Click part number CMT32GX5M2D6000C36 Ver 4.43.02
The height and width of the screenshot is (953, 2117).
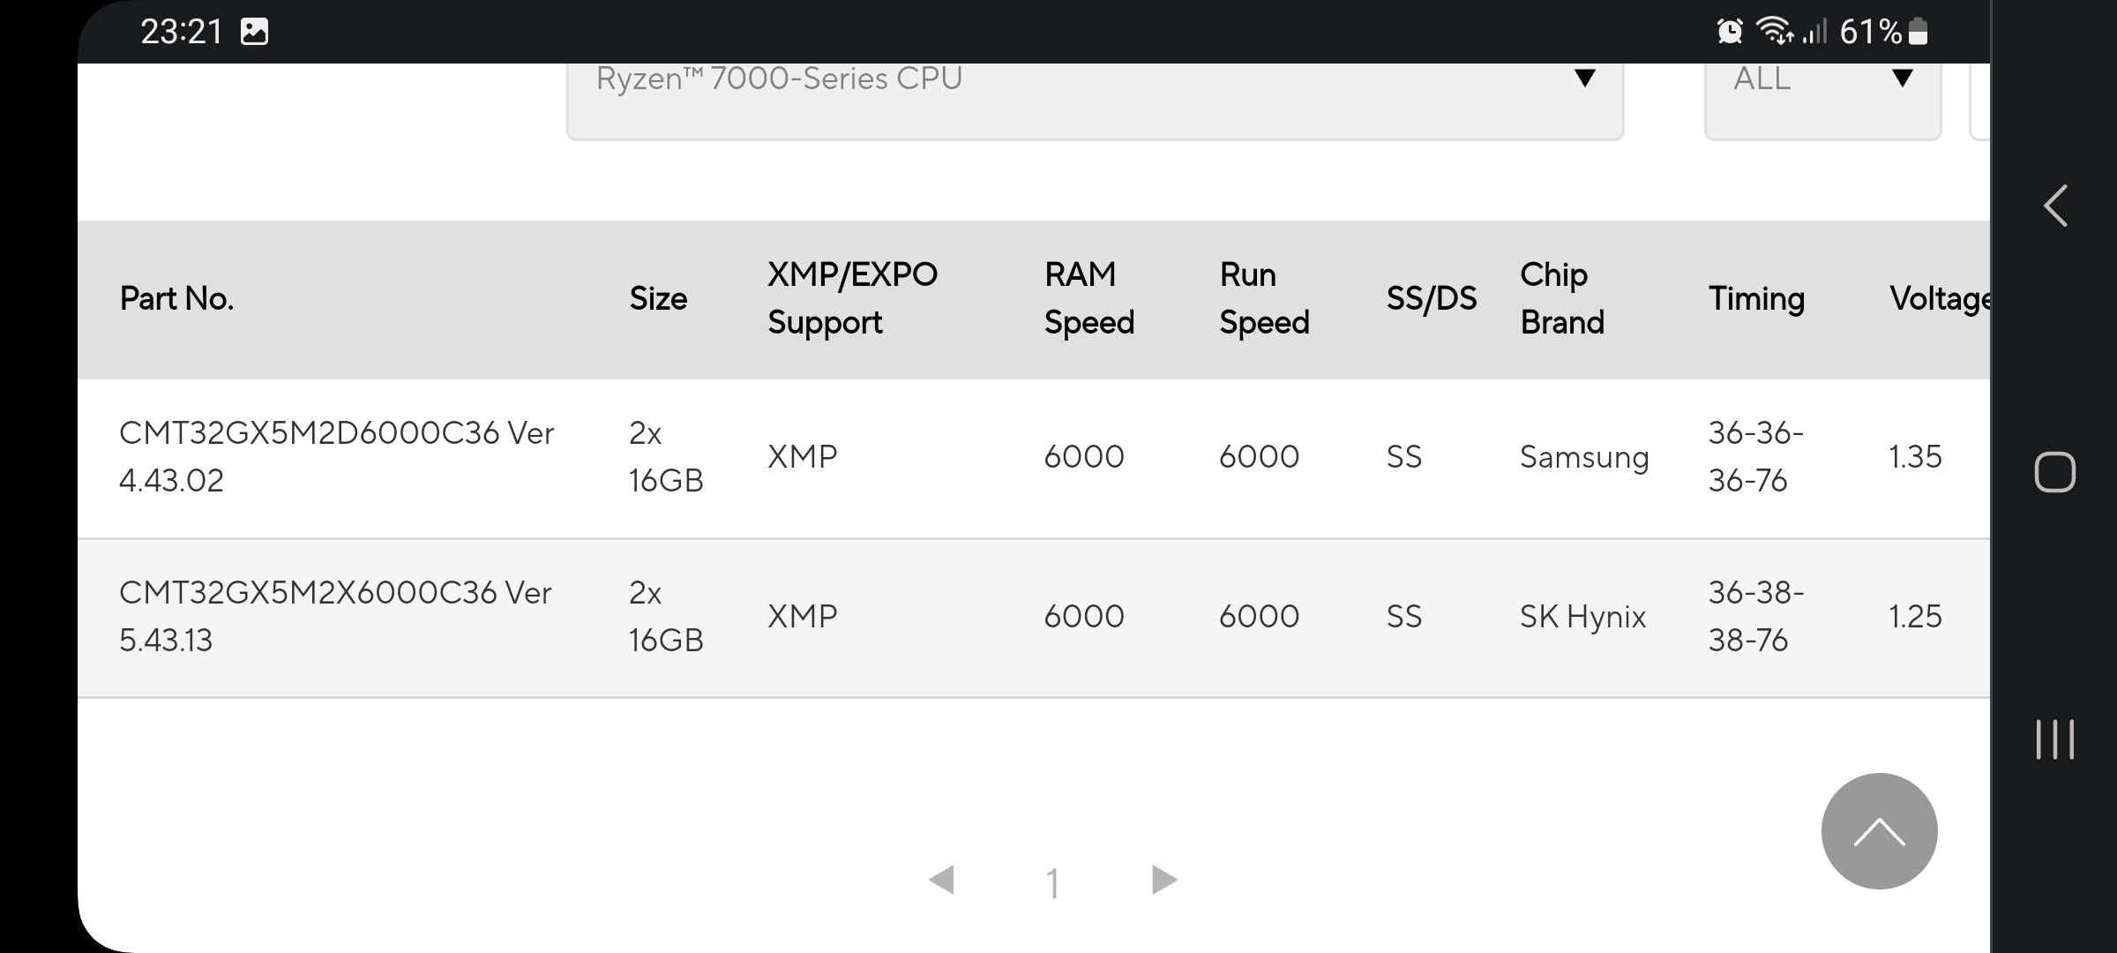[337, 457]
